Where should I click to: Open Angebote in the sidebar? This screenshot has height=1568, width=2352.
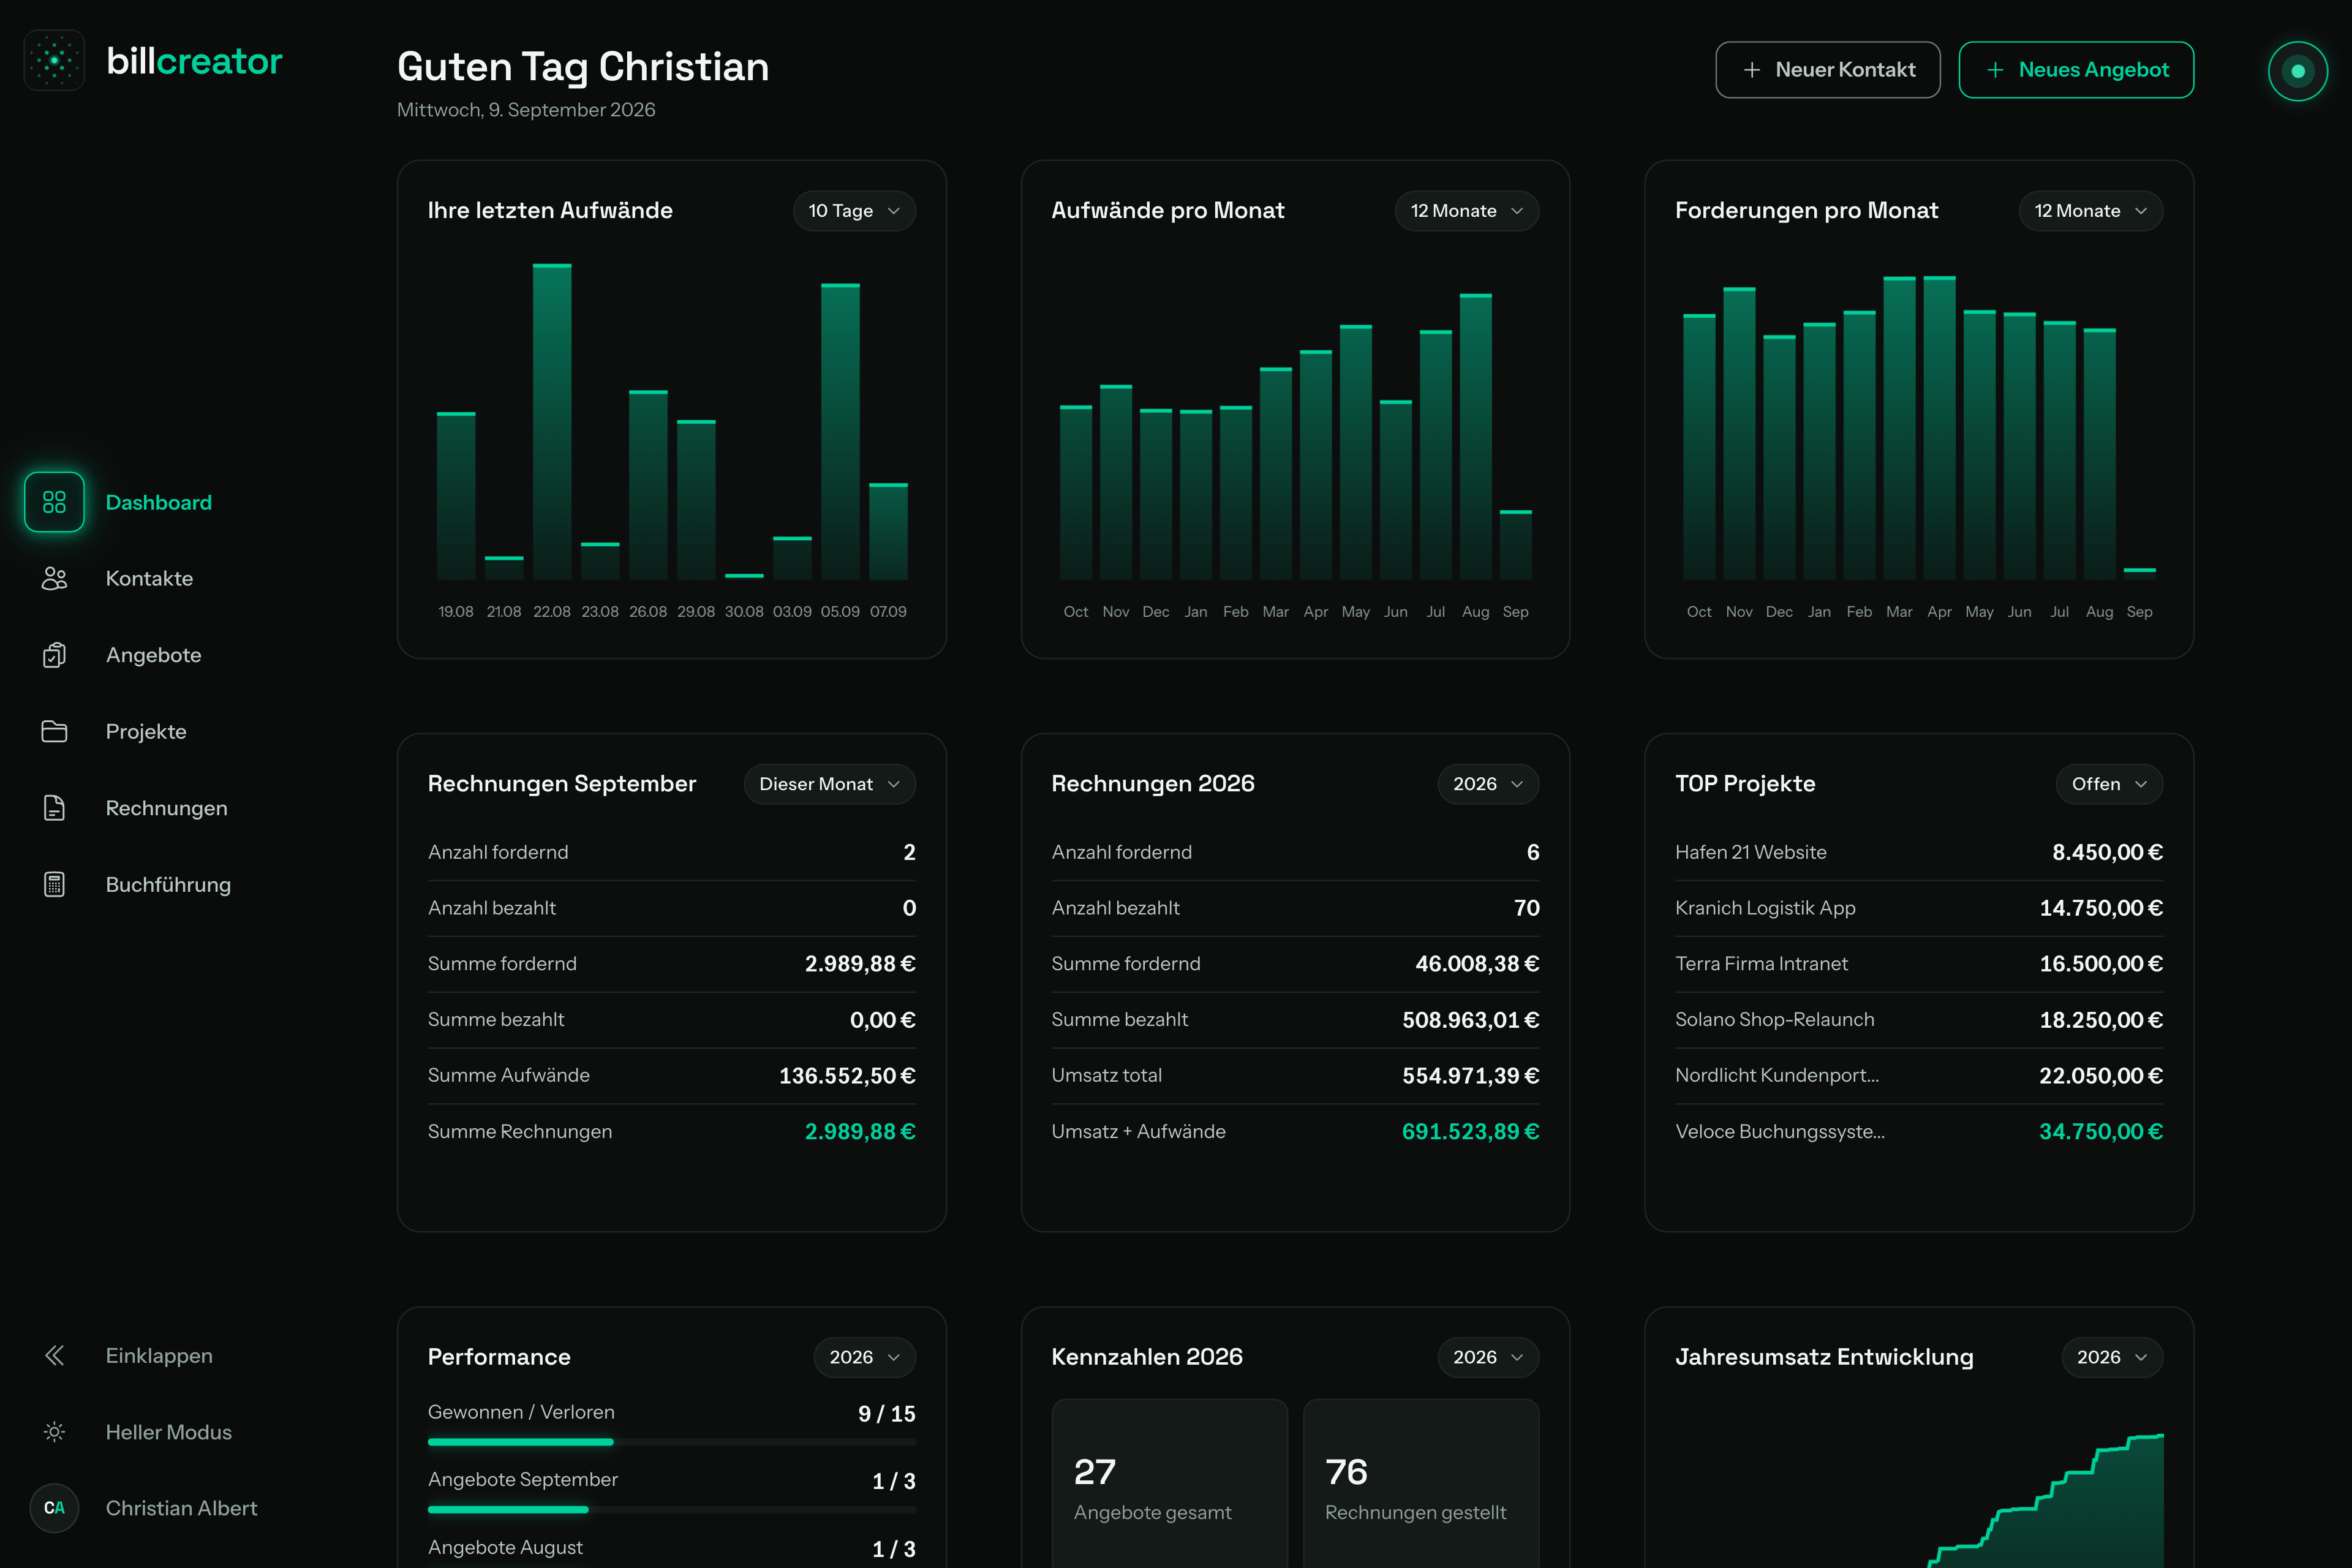coord(154,655)
